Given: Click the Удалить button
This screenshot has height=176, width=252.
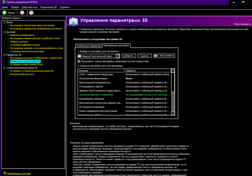Looking at the screenshot, I should point(145,56).
